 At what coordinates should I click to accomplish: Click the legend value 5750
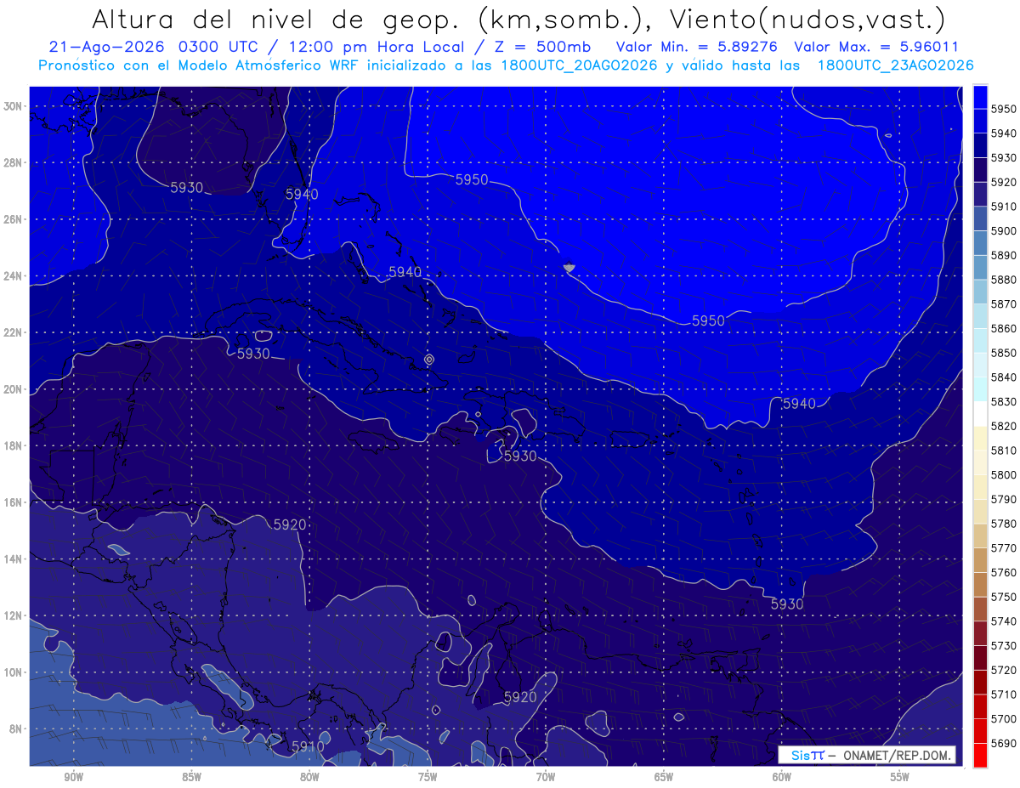(1003, 596)
